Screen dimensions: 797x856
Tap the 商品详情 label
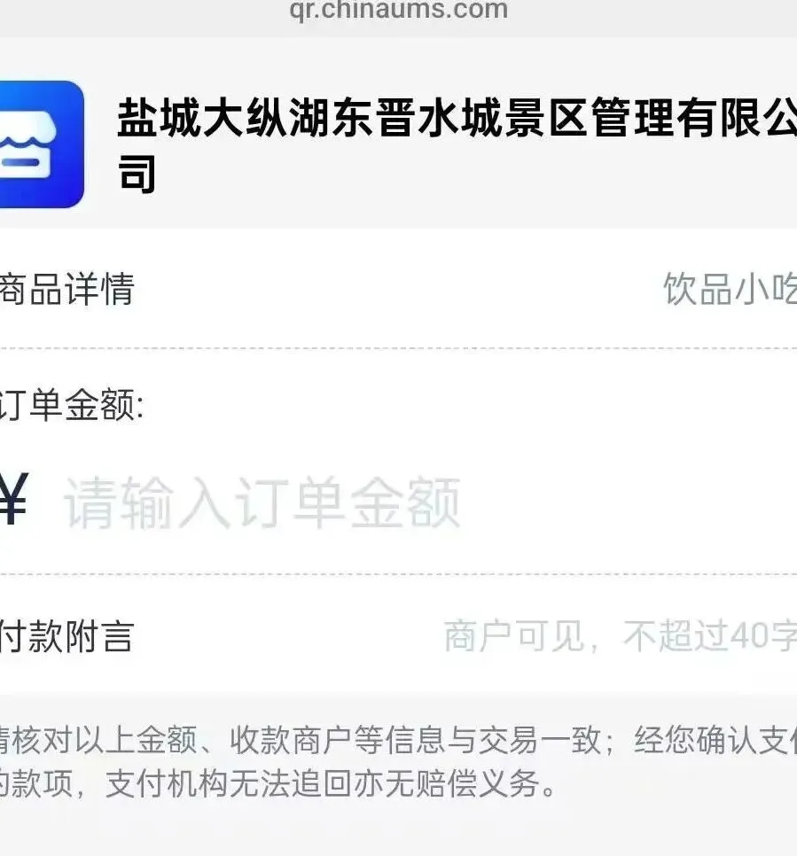click(x=66, y=289)
